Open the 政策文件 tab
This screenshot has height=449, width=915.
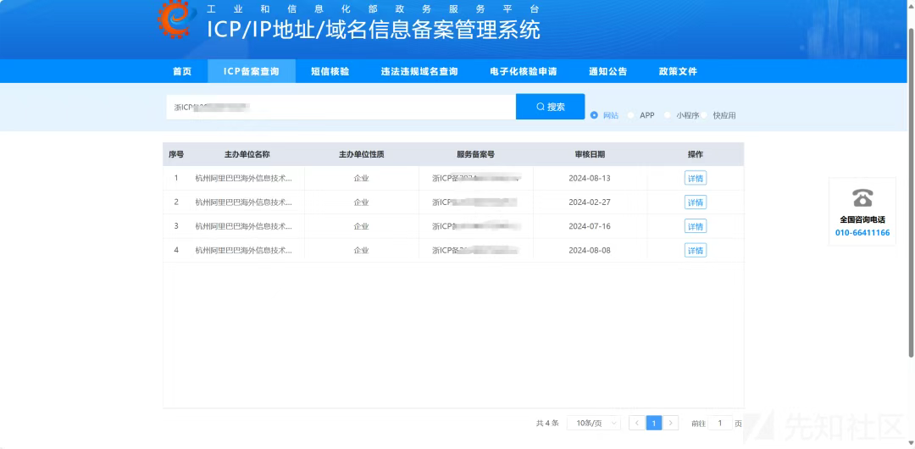tap(678, 71)
